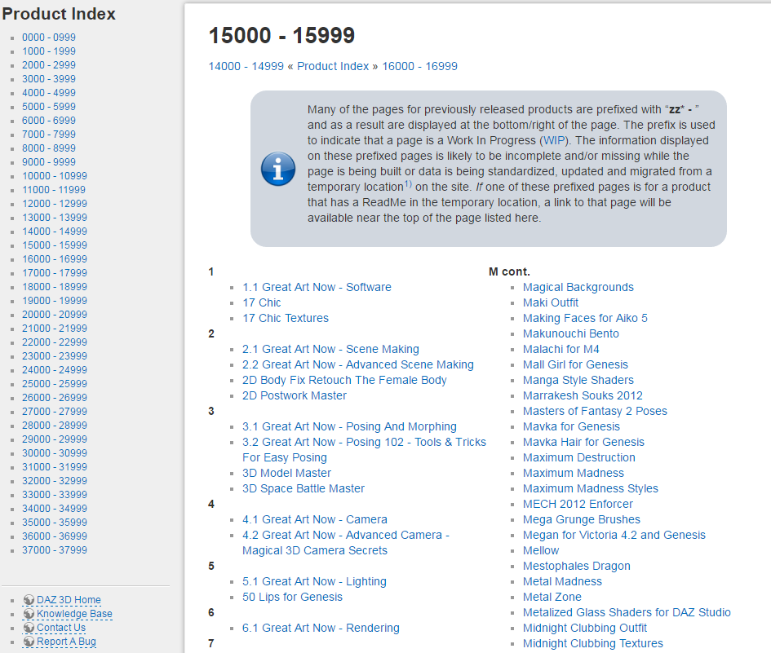Image resolution: width=771 pixels, height=653 pixels.
Task: Open the Product Index breadcrumb link
Action: coord(333,66)
